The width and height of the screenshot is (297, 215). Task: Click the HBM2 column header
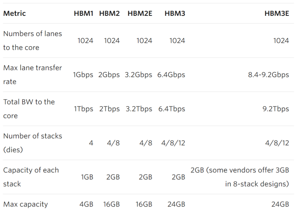pyautogui.click(x=109, y=13)
